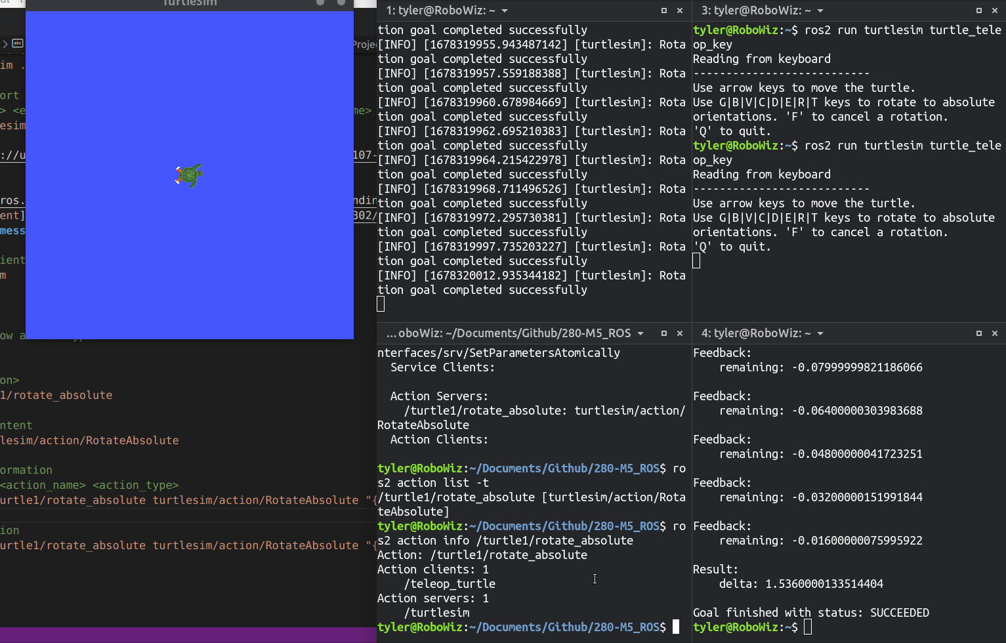Click the TurtleSim window title bar
The height and width of the screenshot is (643, 1006).
(190, 4)
